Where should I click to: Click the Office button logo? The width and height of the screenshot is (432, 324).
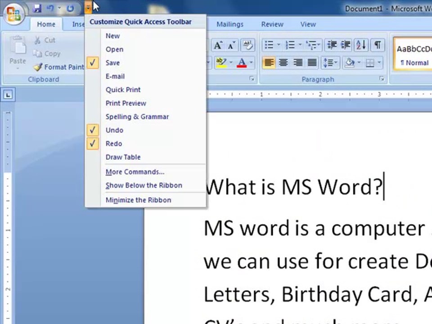14,13
